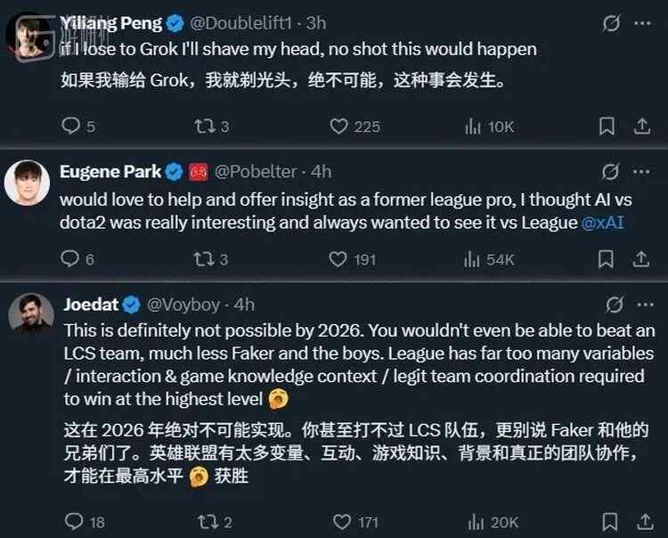The height and width of the screenshot is (538, 668).
Task: Bookmark Yiliang Peng's tweet
Action: [x=605, y=126]
